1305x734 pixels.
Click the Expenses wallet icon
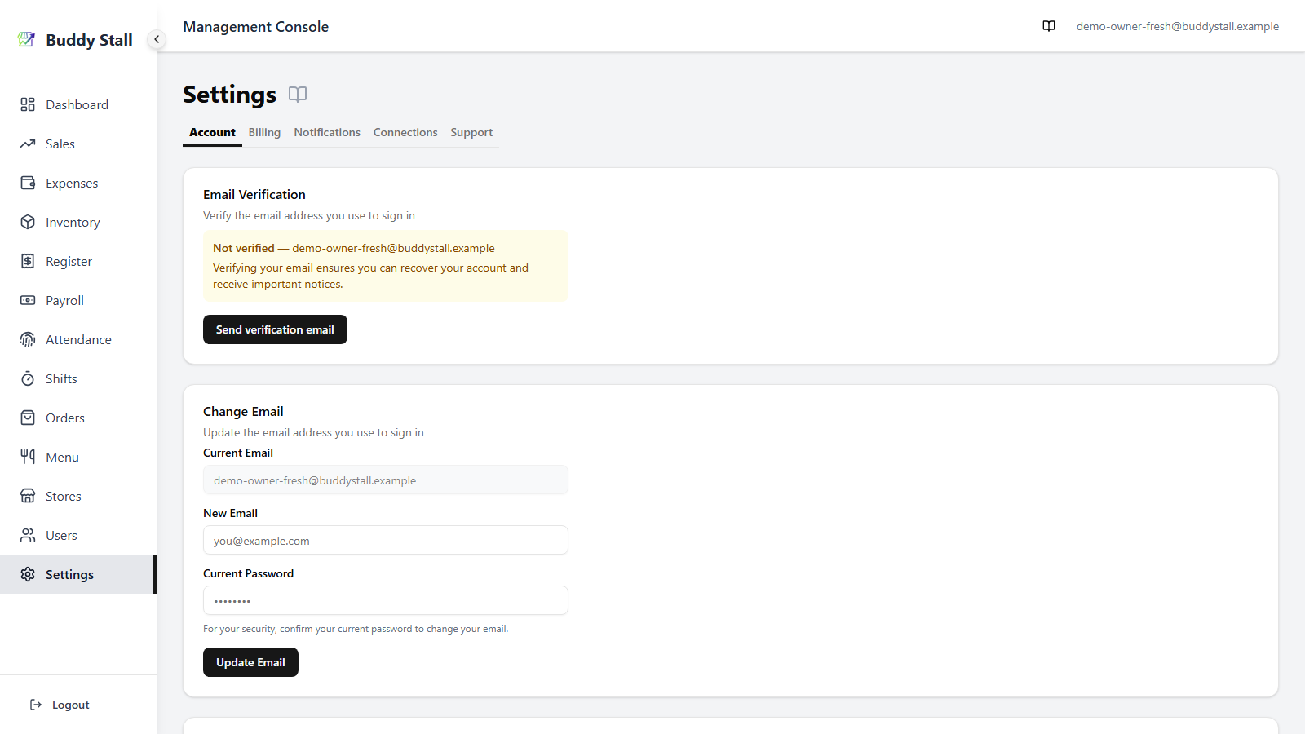(x=28, y=183)
